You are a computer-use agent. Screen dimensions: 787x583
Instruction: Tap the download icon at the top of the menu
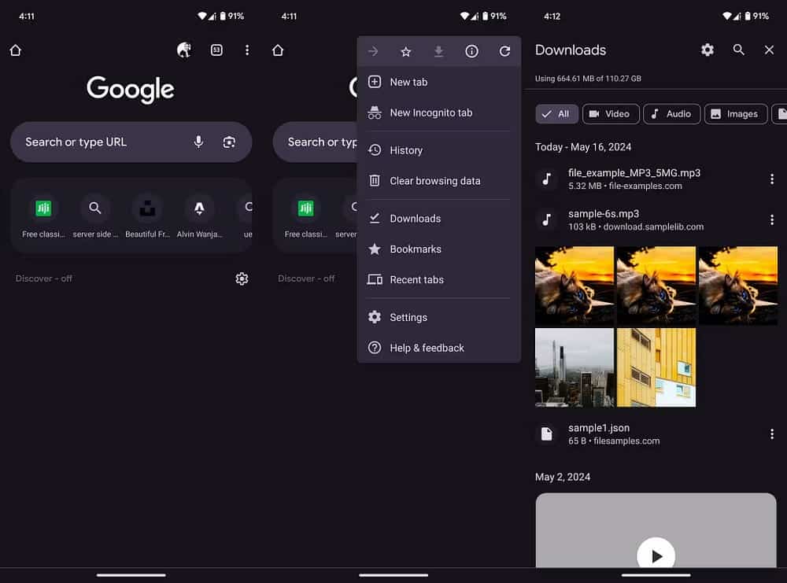click(x=438, y=51)
